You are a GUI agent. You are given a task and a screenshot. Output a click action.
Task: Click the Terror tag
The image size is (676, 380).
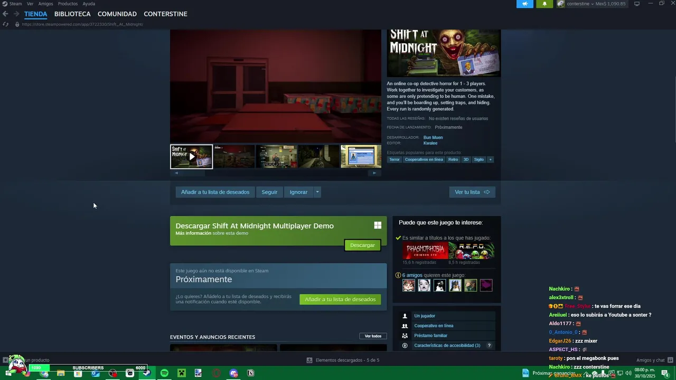[395, 159]
